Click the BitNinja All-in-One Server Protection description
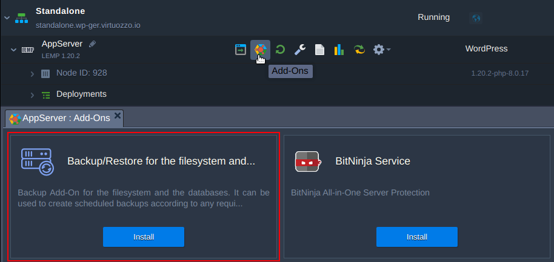The image size is (554, 262). click(361, 193)
